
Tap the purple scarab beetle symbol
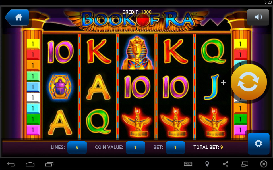[60, 87]
